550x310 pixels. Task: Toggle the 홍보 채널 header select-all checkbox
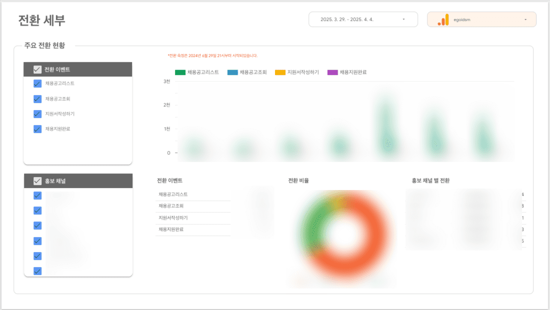point(37,181)
